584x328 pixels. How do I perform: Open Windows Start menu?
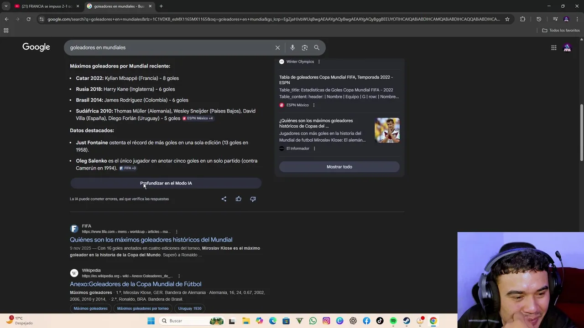(151, 321)
